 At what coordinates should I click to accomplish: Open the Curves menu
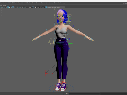[33, 3]
